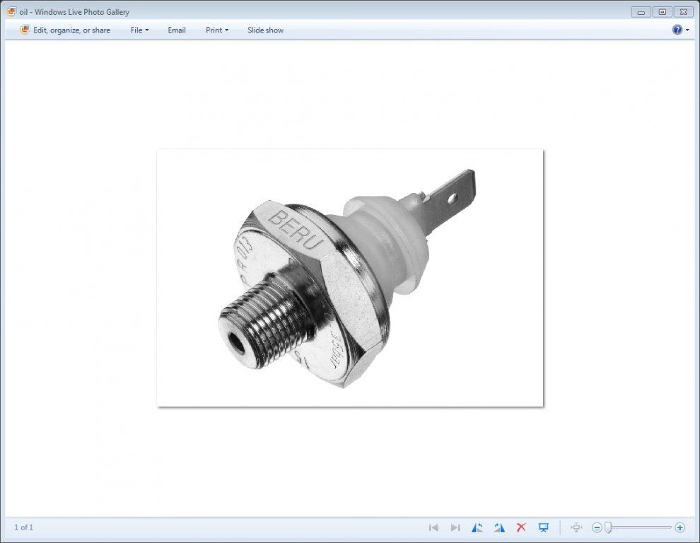The width and height of the screenshot is (700, 543).
Task: Expand the Print dropdown menu
Action: (x=217, y=30)
